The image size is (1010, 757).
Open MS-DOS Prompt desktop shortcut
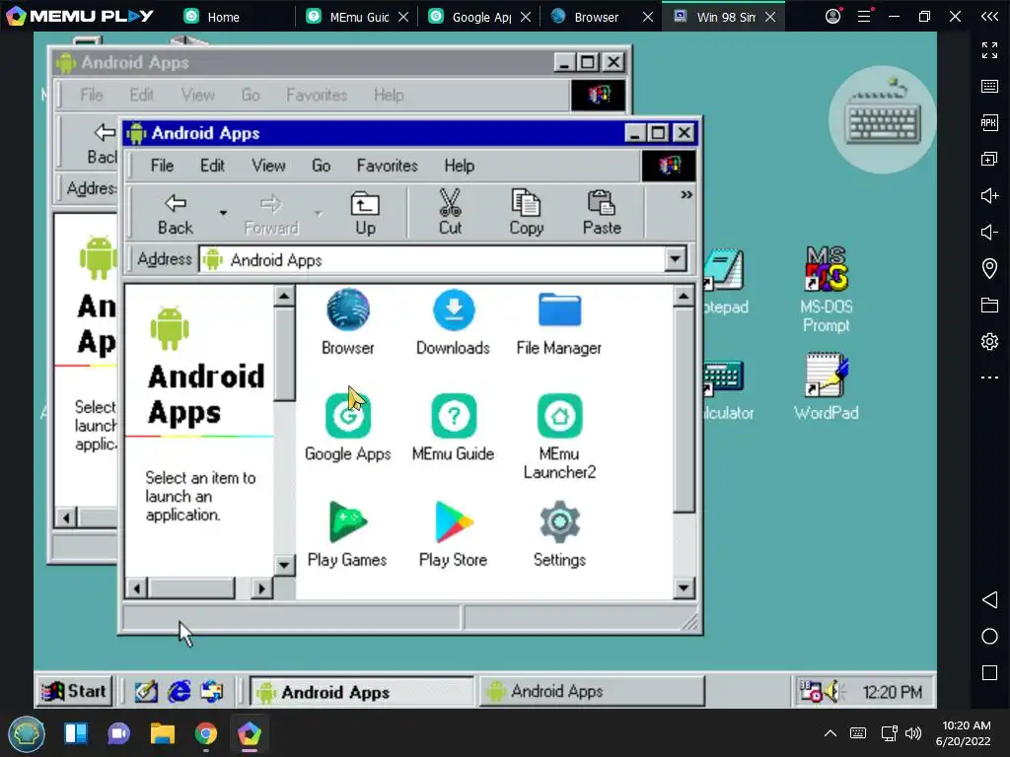point(827,290)
